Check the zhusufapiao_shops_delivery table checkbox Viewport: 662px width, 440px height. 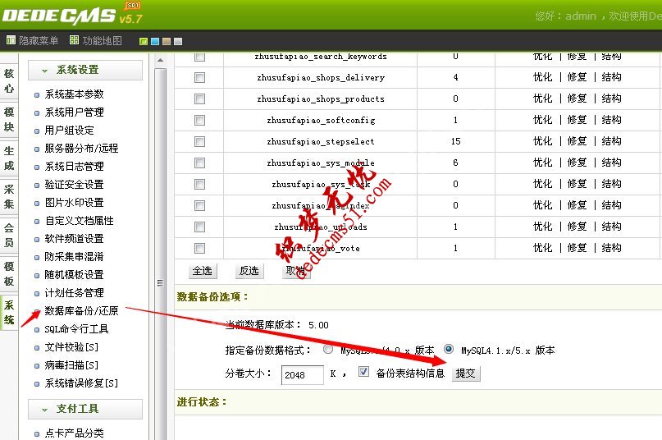tap(199, 77)
